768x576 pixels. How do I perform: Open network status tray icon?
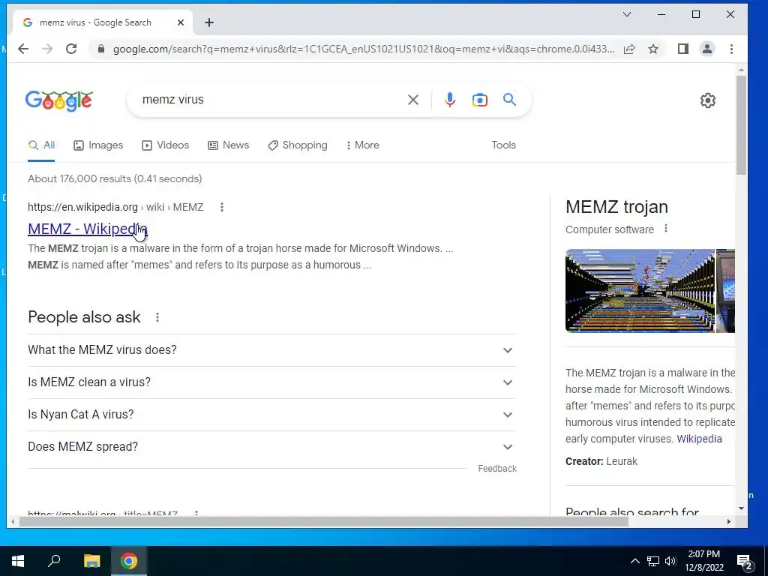tap(653, 561)
